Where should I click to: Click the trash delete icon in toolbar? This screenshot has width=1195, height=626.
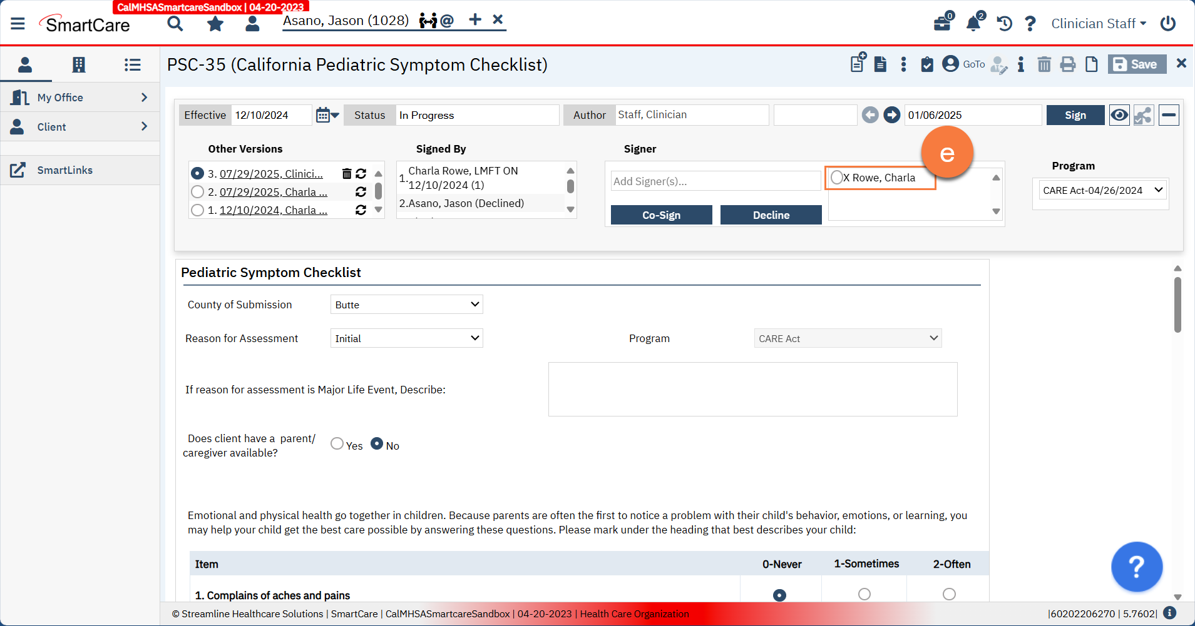pos(1044,64)
